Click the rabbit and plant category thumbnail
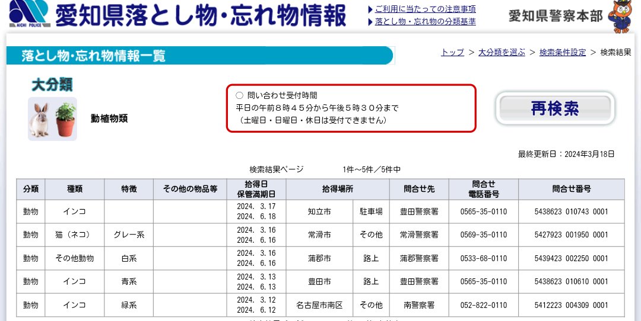Image resolution: width=641 pixels, height=321 pixels. click(52, 118)
